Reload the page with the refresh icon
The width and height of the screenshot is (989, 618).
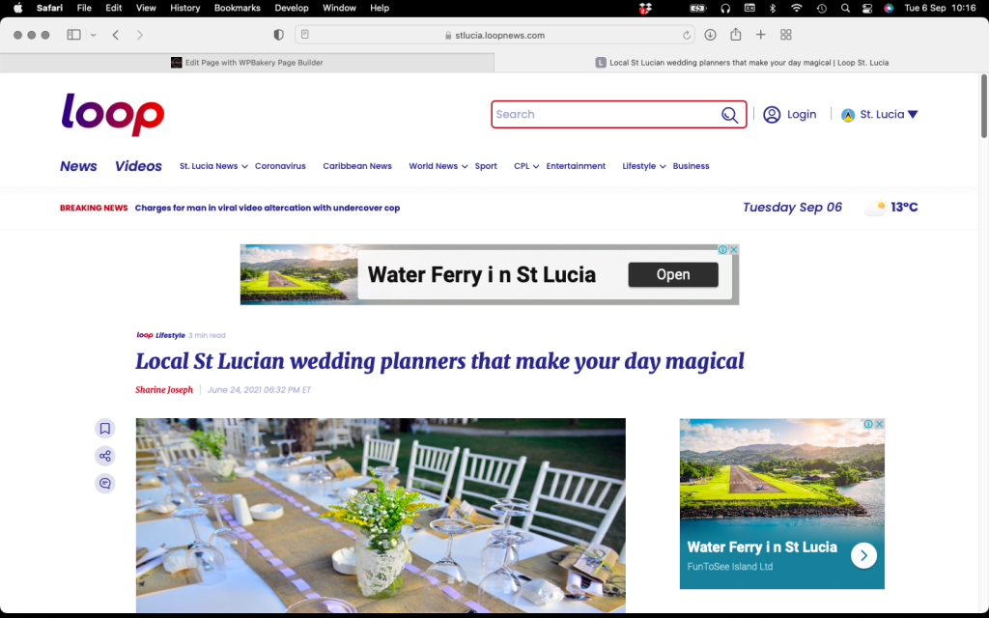tap(687, 36)
